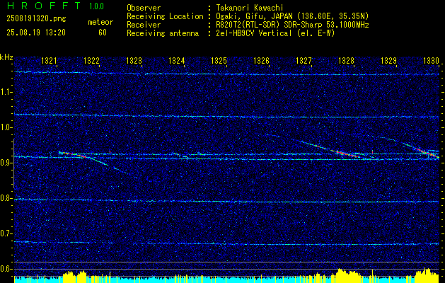Click the 1329 time marker
The image size is (445, 283).
tap(388, 60)
